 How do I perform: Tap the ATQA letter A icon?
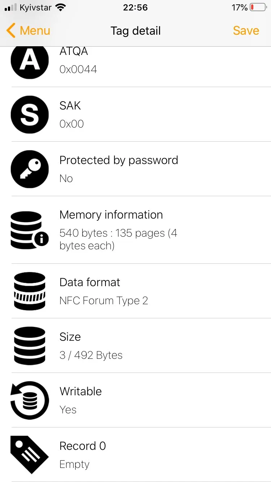pyautogui.click(x=30, y=60)
